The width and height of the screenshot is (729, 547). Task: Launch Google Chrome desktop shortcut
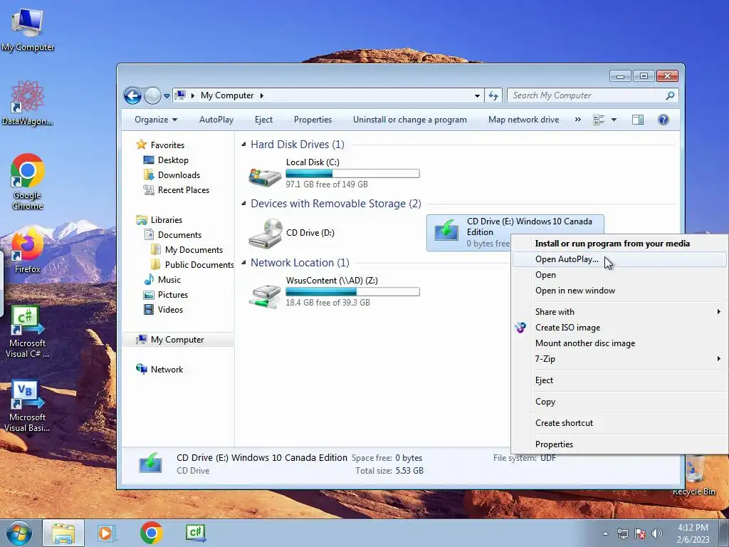click(x=28, y=182)
